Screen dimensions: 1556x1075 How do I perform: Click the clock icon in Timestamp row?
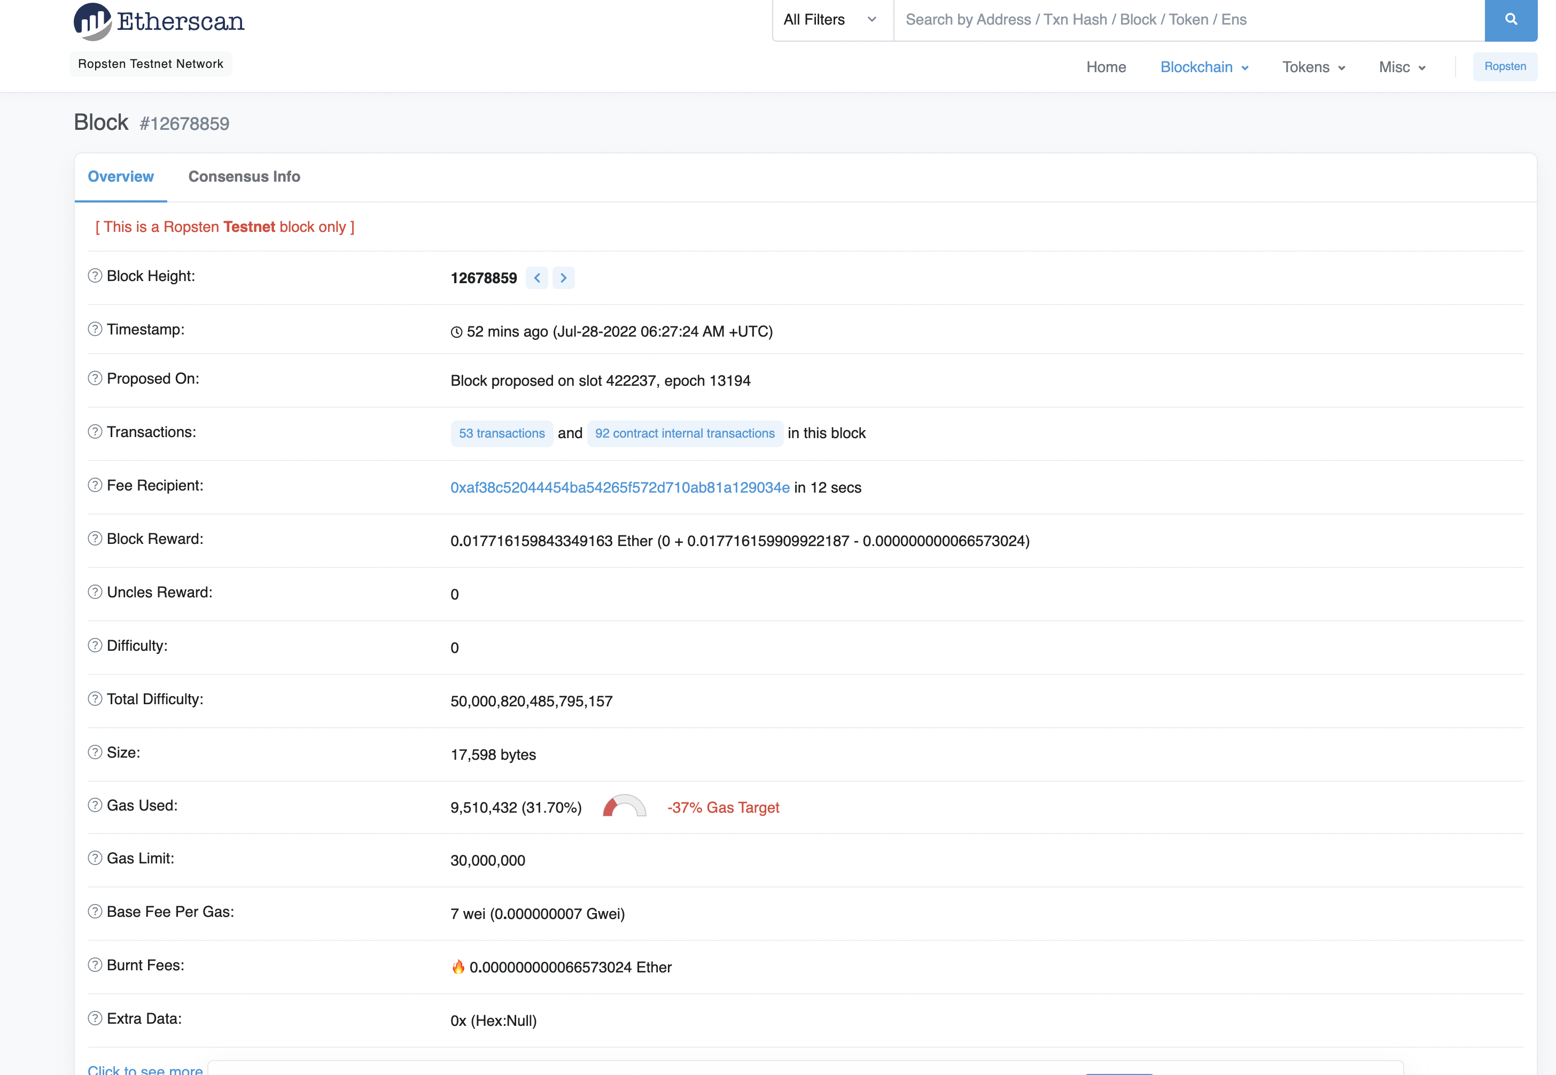[457, 332]
